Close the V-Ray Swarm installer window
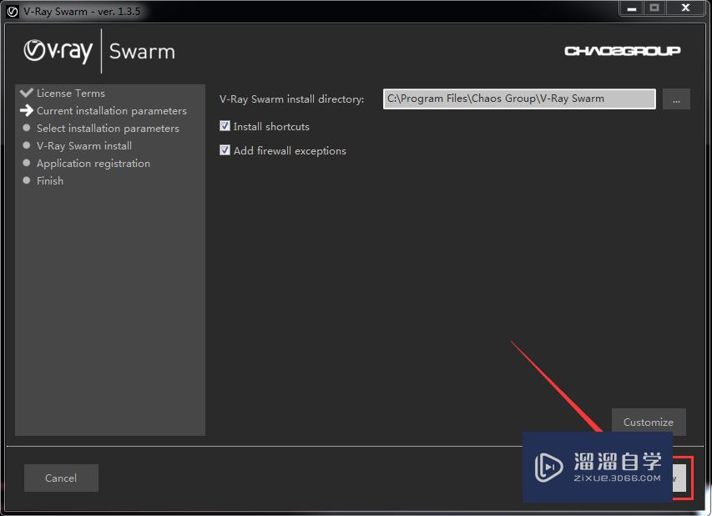Image resolution: width=712 pixels, height=516 pixels. point(686,8)
